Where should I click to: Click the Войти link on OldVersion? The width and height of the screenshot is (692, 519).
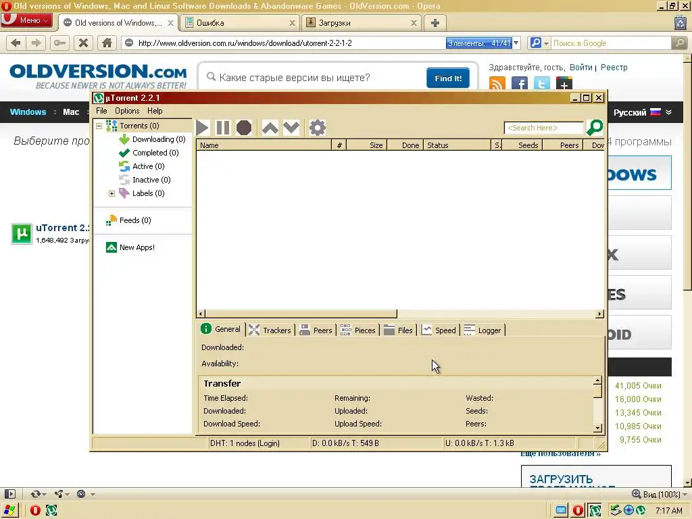[580, 68]
